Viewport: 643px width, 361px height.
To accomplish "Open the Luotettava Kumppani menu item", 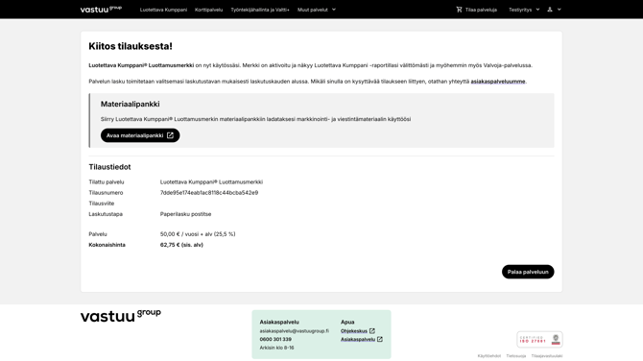I will (163, 10).
